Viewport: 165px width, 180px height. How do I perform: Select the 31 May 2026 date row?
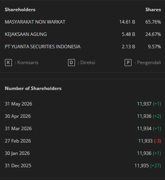[x=83, y=104]
